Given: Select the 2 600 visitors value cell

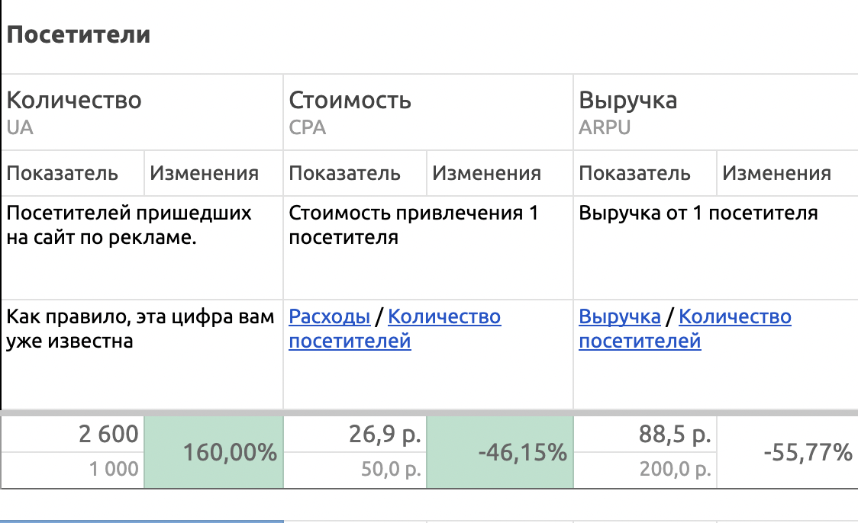Looking at the screenshot, I should pyautogui.click(x=109, y=435).
